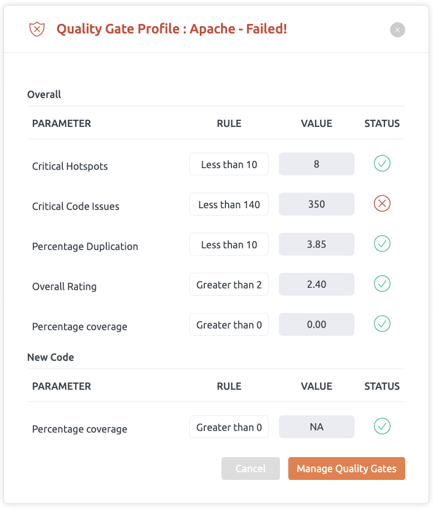
Task: Click the New Code value field showing NA
Action: [316, 427]
